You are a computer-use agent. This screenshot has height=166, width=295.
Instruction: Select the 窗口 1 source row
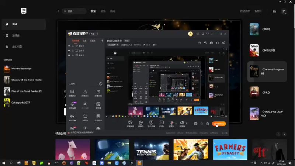coord(86,46)
